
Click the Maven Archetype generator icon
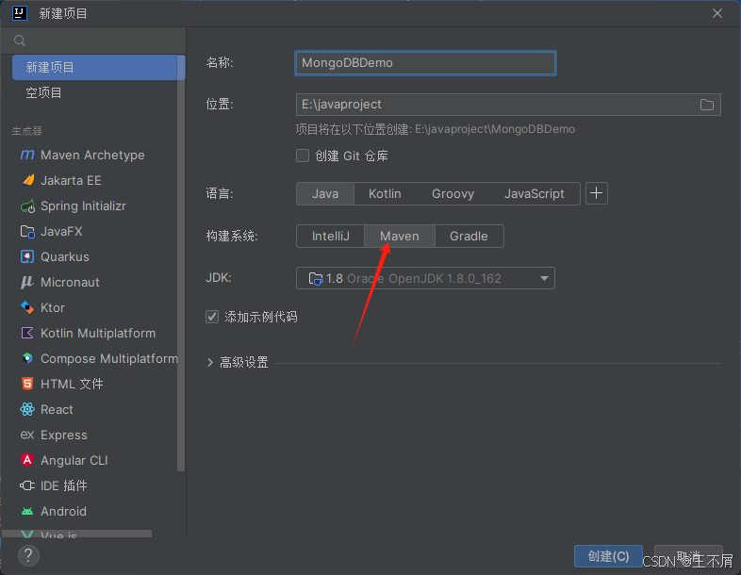click(x=27, y=155)
